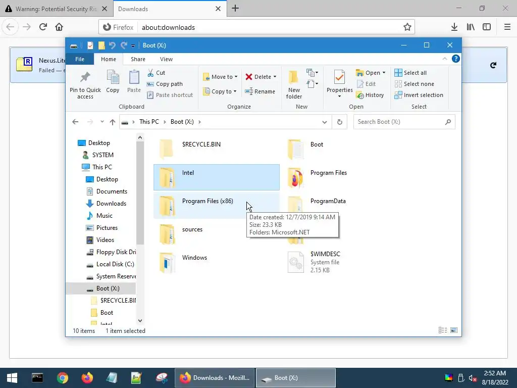The image size is (517, 388).
Task: Switch to large icons view layout
Action: (454, 330)
